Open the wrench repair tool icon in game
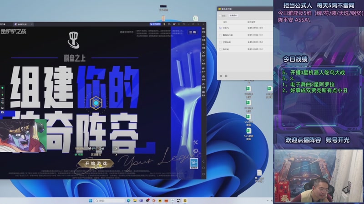The image size is (364, 204). tap(196, 142)
